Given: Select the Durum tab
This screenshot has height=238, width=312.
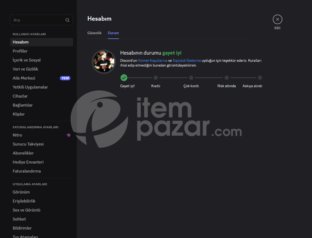Looking at the screenshot, I should click(x=113, y=33).
